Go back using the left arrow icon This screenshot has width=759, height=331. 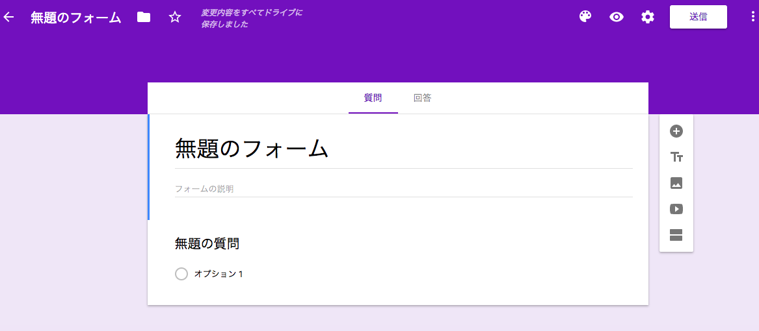click(8, 18)
